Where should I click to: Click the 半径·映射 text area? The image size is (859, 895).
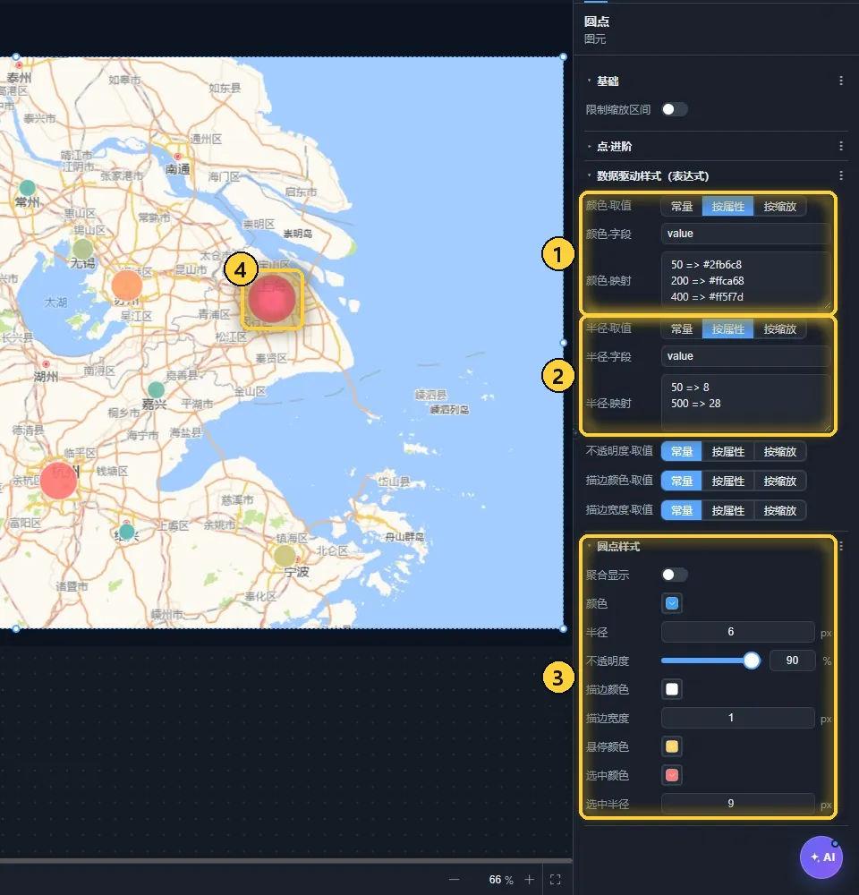(745, 402)
